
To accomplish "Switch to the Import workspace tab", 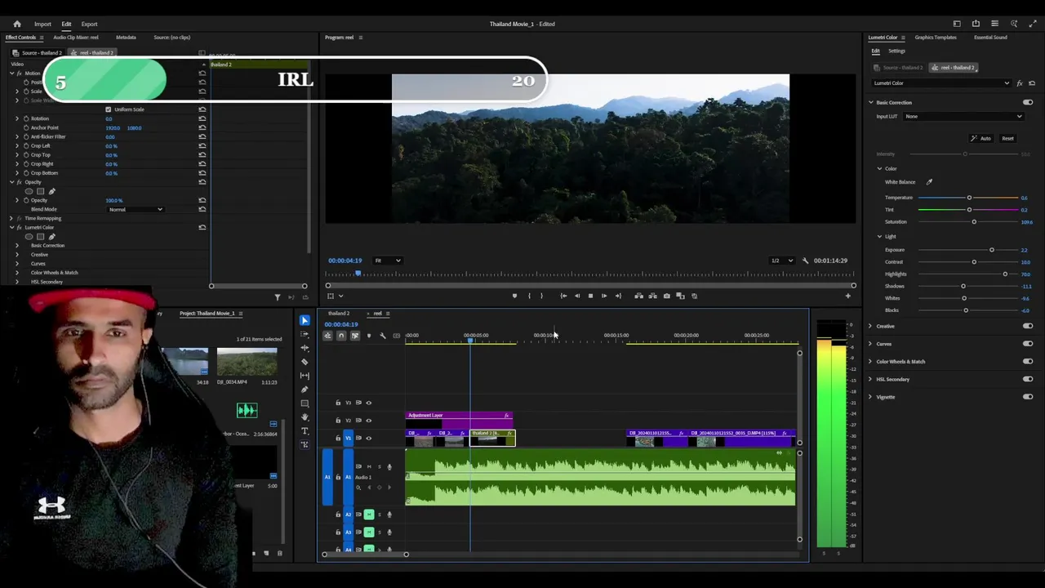I will [x=42, y=24].
